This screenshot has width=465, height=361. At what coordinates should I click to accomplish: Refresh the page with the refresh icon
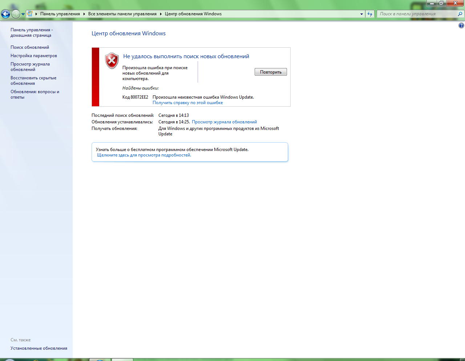(370, 14)
